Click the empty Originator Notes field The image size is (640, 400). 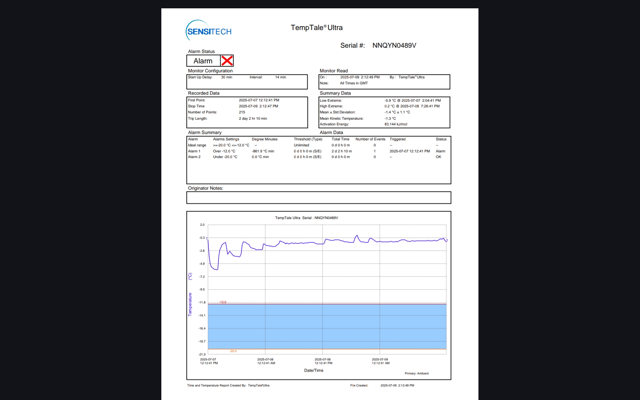[318, 198]
